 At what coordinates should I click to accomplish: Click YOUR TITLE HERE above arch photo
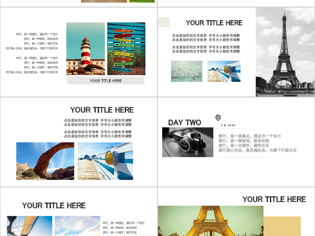pyautogui.click(x=102, y=110)
